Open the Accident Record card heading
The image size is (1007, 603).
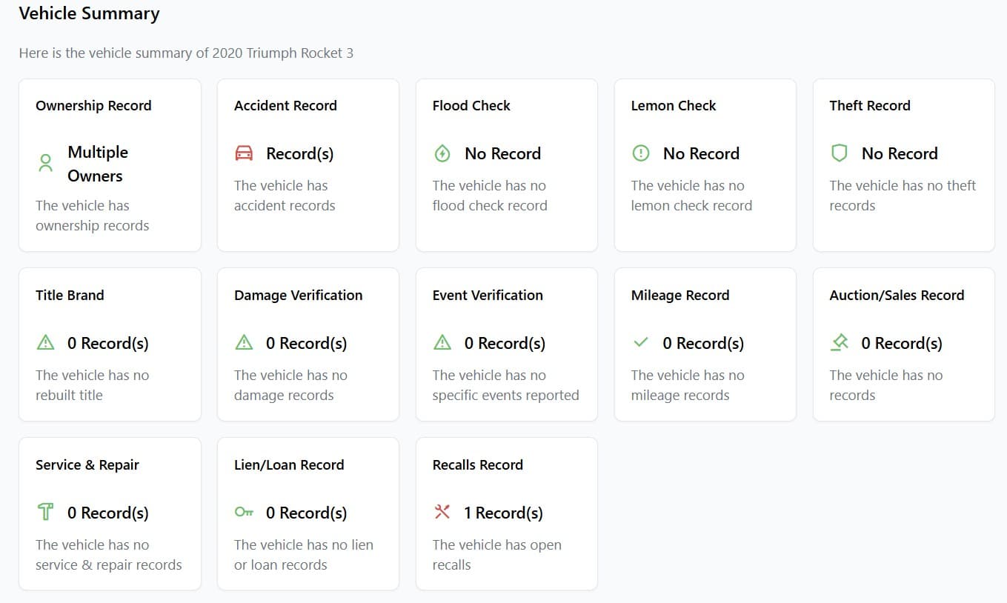[285, 105]
